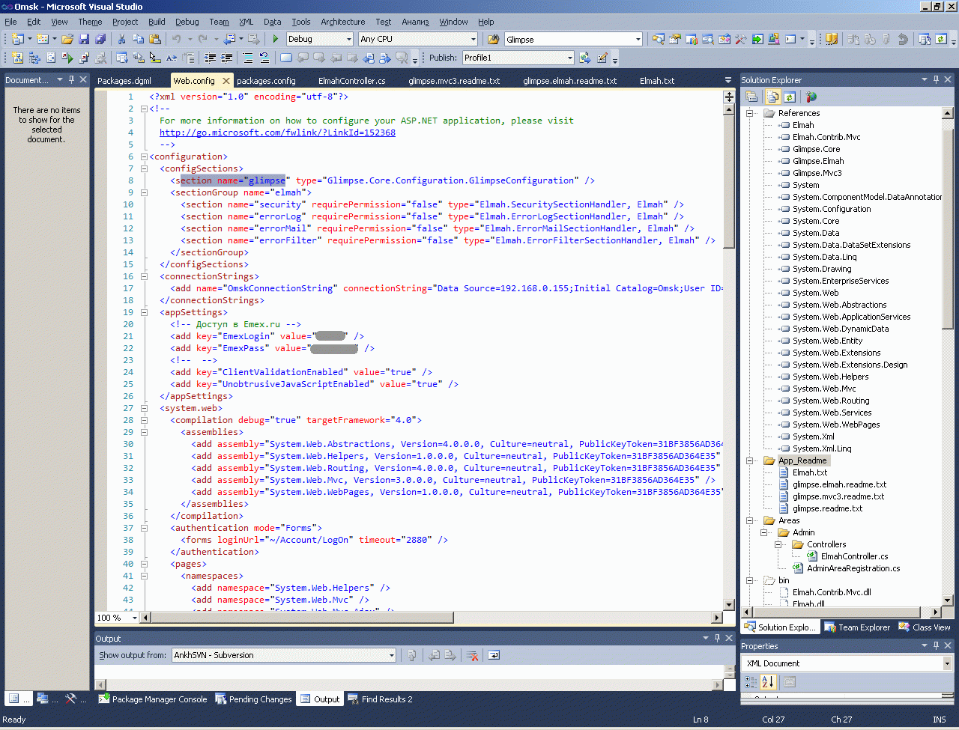Switch to the Elmah.txt editor tab
The image size is (959, 730).
(657, 81)
